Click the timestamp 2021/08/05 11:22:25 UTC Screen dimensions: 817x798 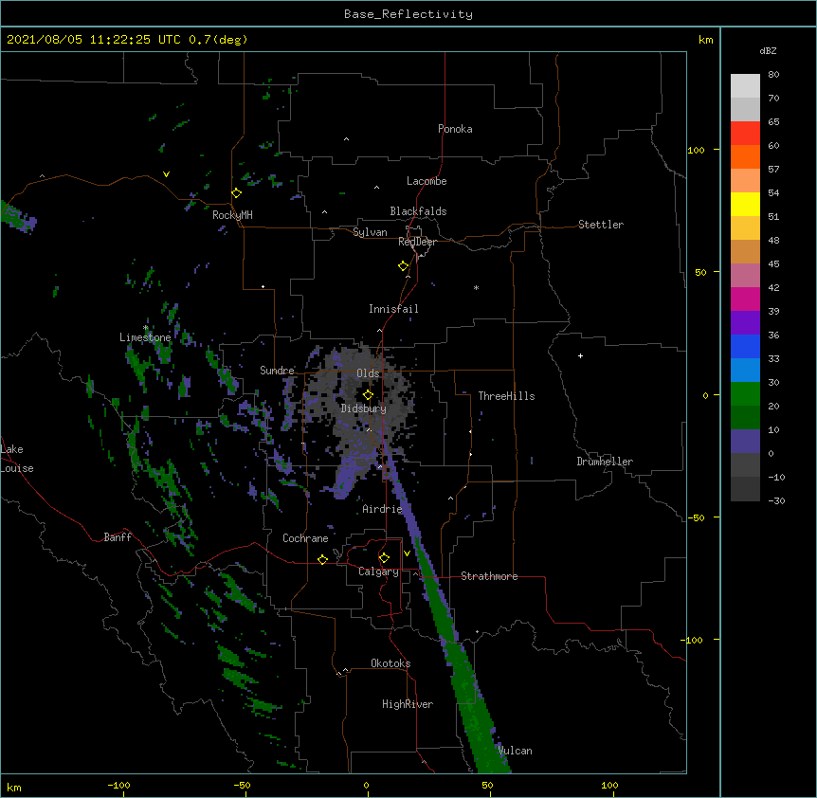[x=94, y=40]
